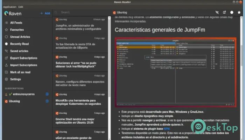This screenshot has width=245, height=140.
Task: Click the Ubunlog icon on the Gnome Shell article
Action: click(57, 113)
